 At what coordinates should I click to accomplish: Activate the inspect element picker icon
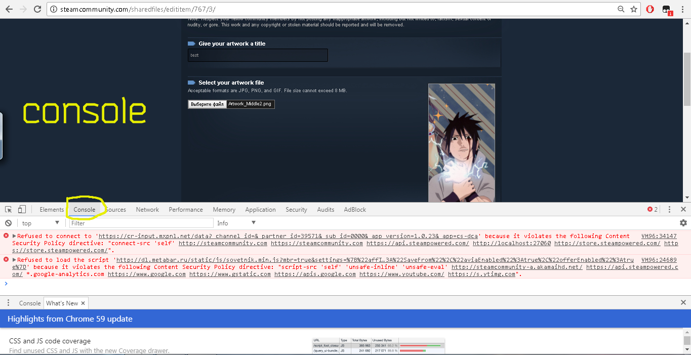(9, 209)
